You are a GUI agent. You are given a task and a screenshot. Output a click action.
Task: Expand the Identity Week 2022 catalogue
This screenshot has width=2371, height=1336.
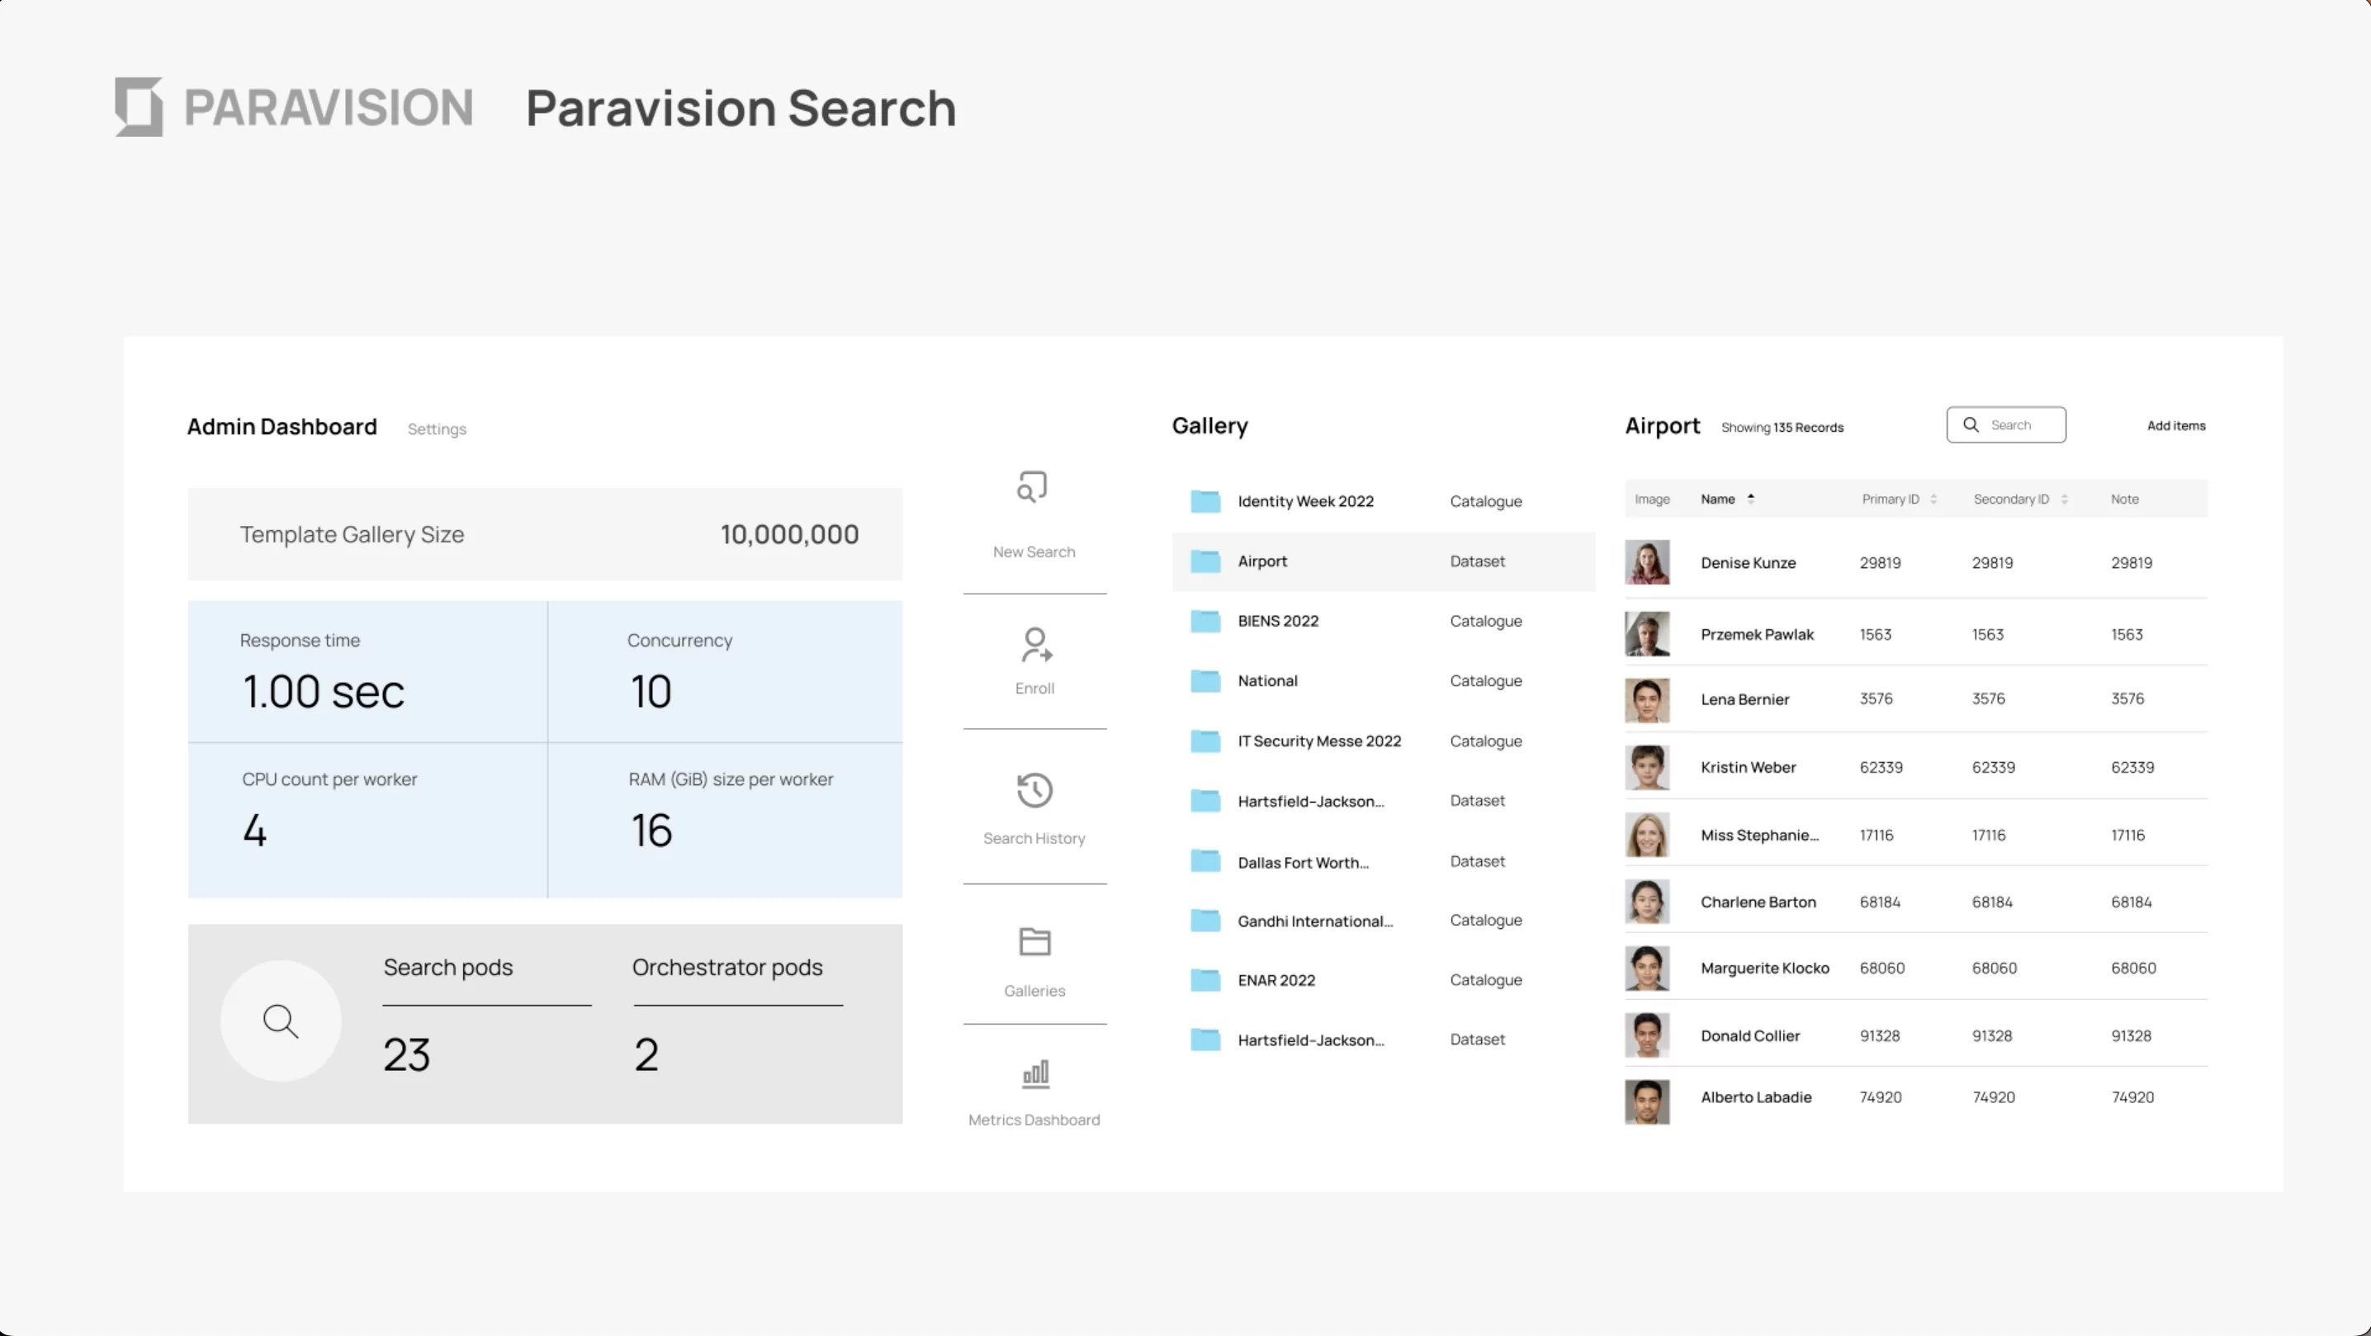click(1305, 501)
